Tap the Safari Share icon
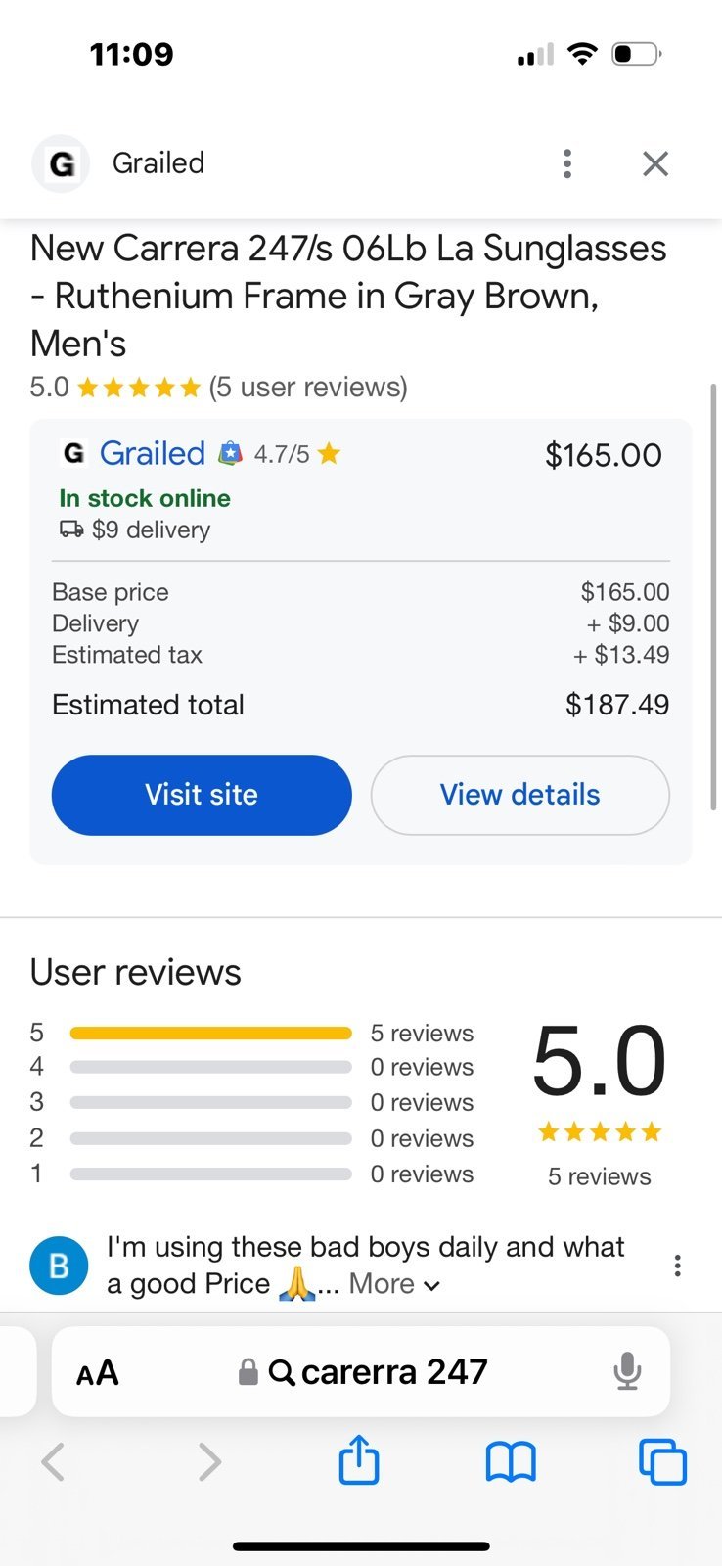This screenshot has width=722, height=1566. tap(359, 1460)
